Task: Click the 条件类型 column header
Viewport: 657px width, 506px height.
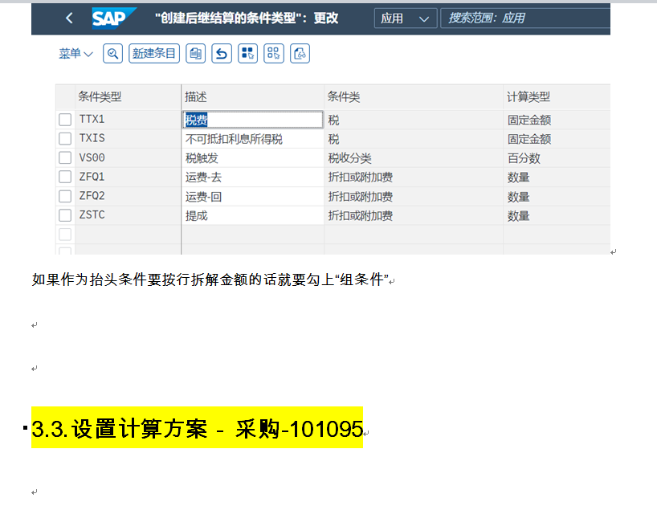Action: point(100,96)
